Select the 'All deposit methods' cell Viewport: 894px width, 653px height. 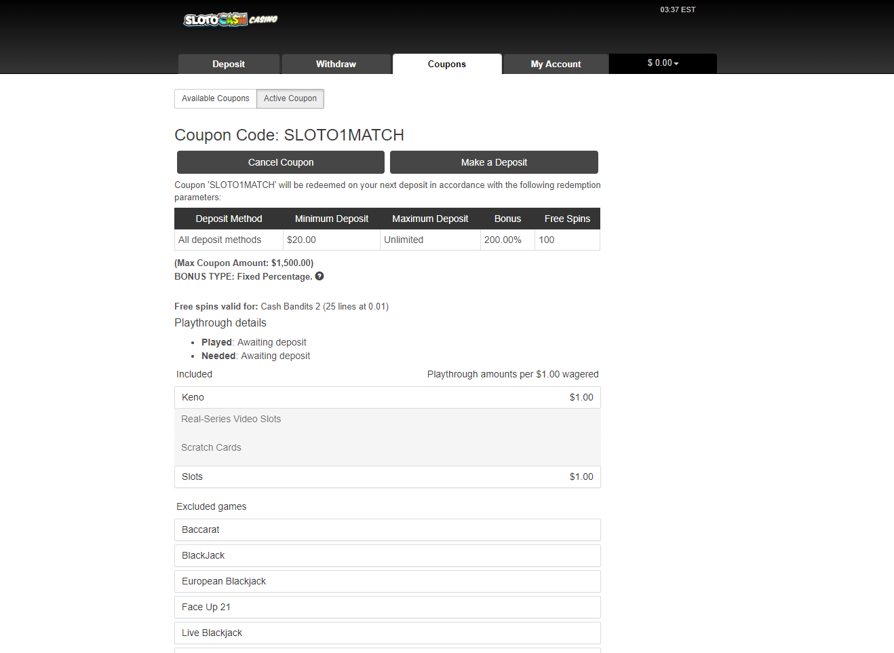(x=229, y=240)
